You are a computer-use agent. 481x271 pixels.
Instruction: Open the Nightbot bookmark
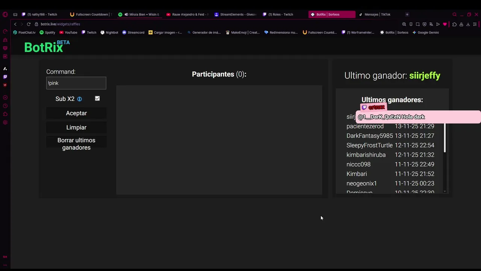pyautogui.click(x=109, y=32)
